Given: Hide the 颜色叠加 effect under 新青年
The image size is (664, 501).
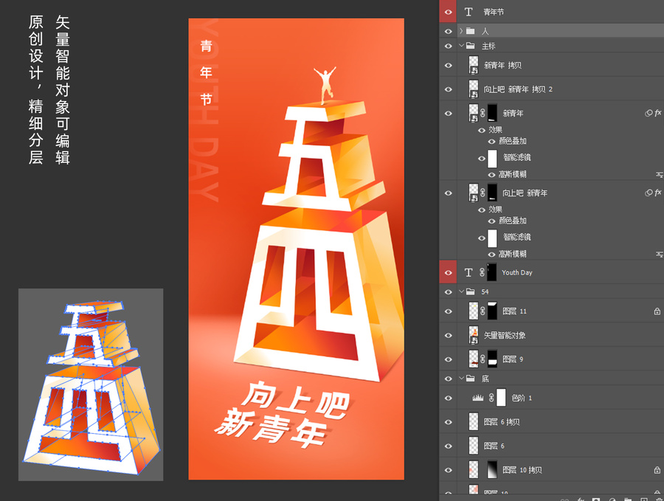Looking at the screenshot, I should coord(491,142).
